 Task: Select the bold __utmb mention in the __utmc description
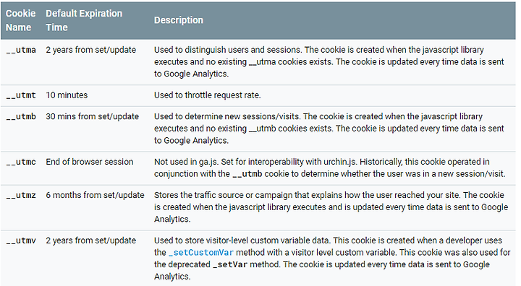(x=247, y=174)
